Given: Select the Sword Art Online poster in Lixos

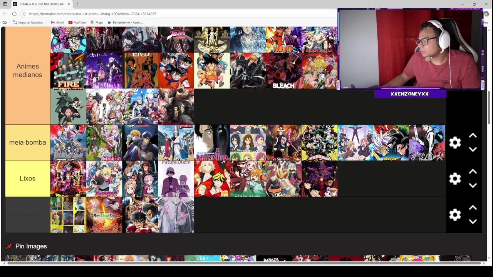Looking at the screenshot, I should 140,179.
